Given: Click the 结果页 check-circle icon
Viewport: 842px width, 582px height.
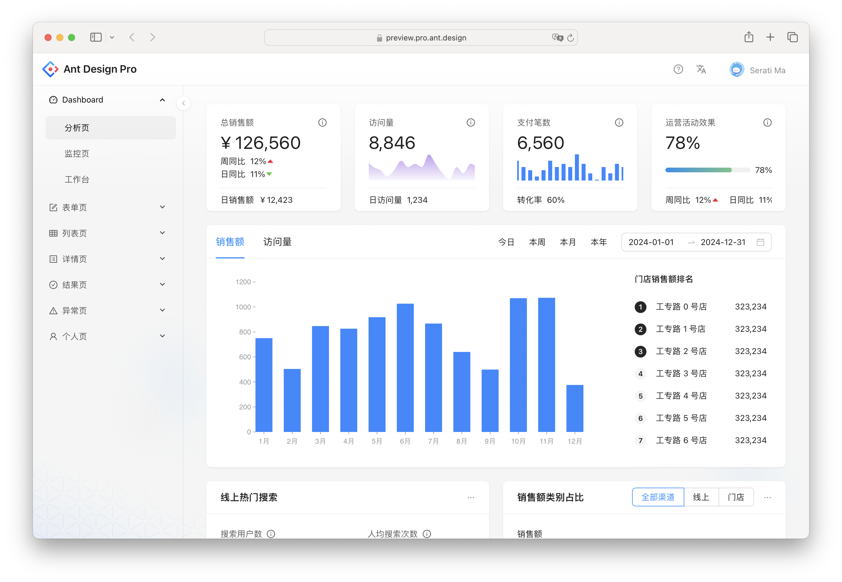Looking at the screenshot, I should (x=53, y=285).
